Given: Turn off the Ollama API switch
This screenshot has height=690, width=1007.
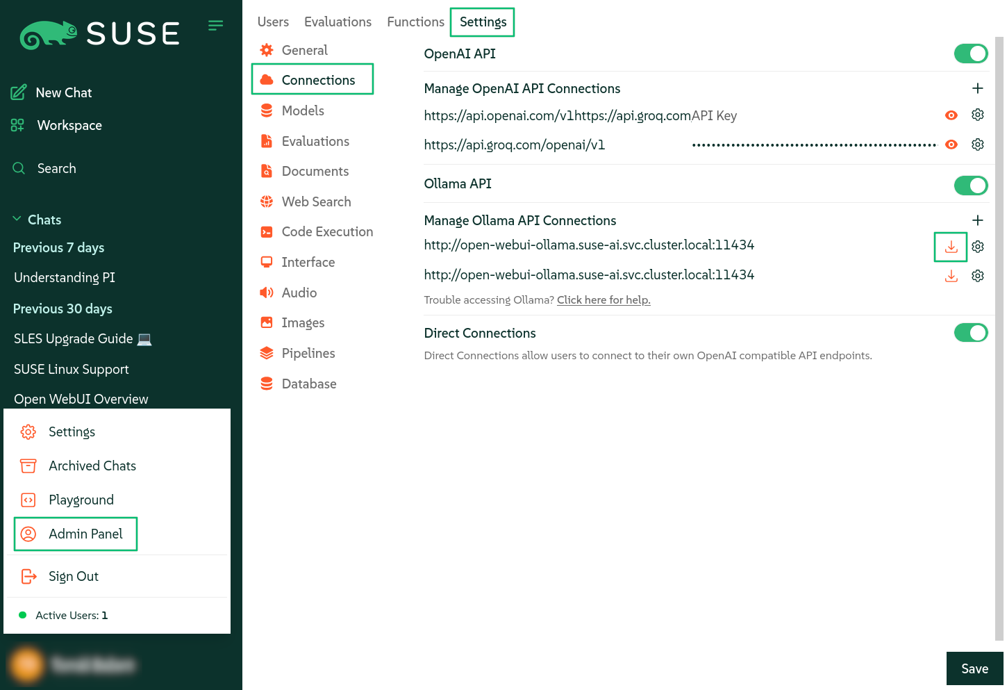Looking at the screenshot, I should coord(970,185).
